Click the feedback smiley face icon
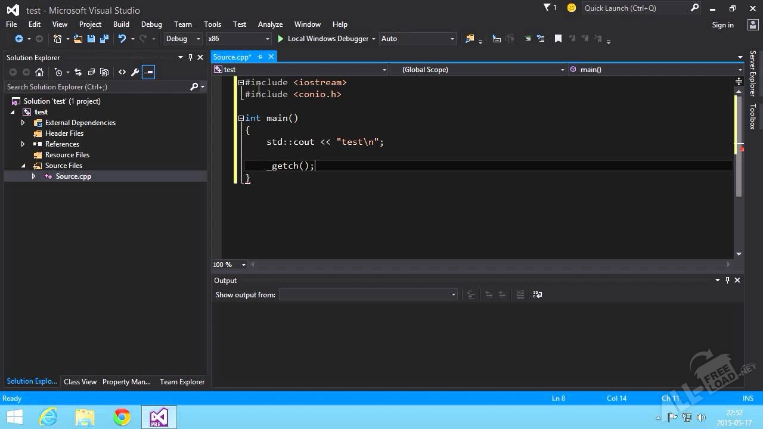763x429 pixels. click(x=572, y=8)
